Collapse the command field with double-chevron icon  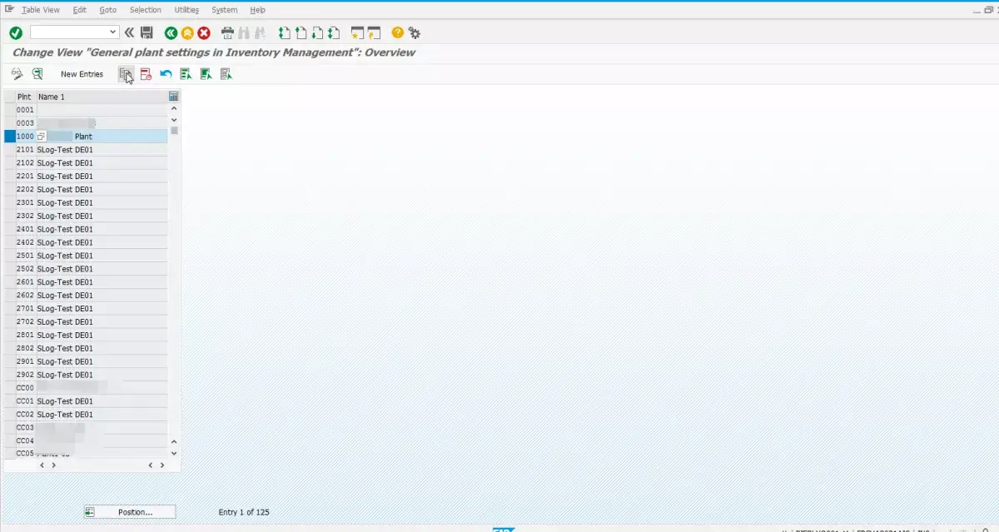coord(129,32)
